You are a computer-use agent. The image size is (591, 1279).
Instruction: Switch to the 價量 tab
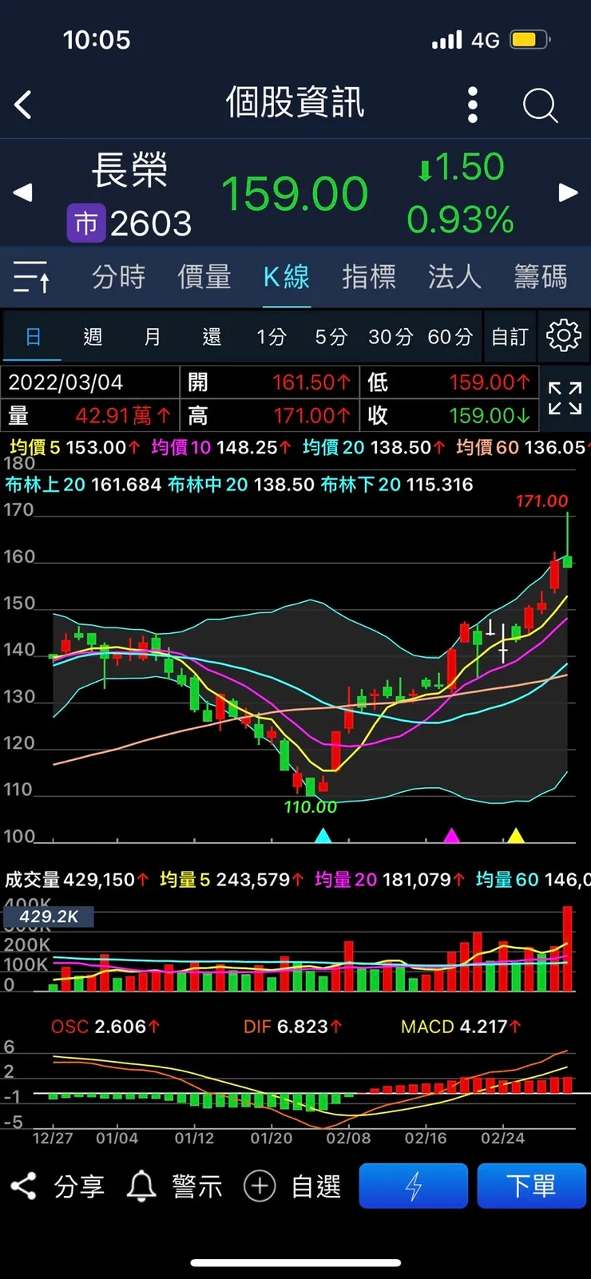(204, 277)
